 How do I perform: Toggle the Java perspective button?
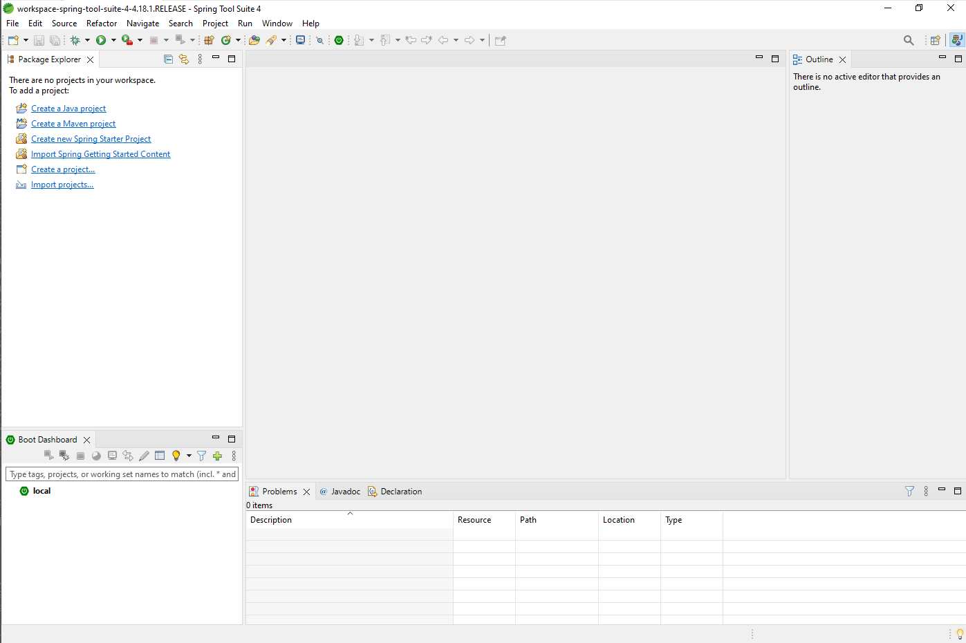pos(957,40)
